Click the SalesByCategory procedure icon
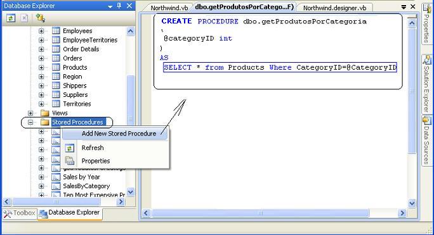The height and width of the screenshot is (235, 434). [x=56, y=186]
